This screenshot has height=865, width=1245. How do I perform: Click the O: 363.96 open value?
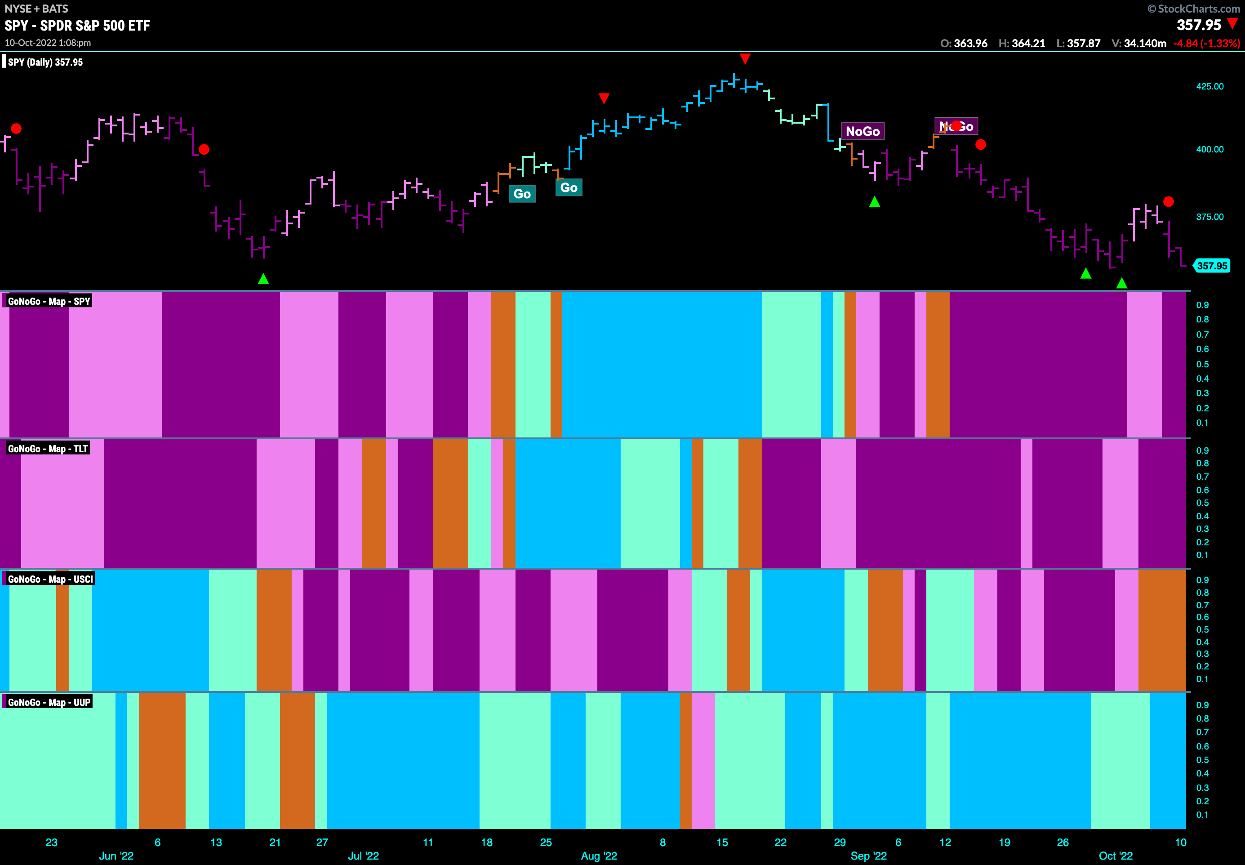click(964, 43)
